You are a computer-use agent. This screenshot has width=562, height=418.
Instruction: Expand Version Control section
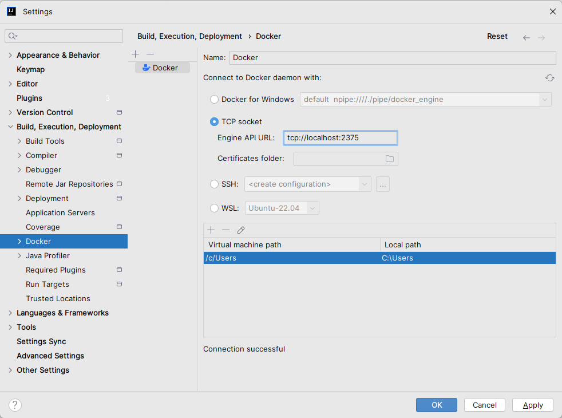[x=10, y=113]
